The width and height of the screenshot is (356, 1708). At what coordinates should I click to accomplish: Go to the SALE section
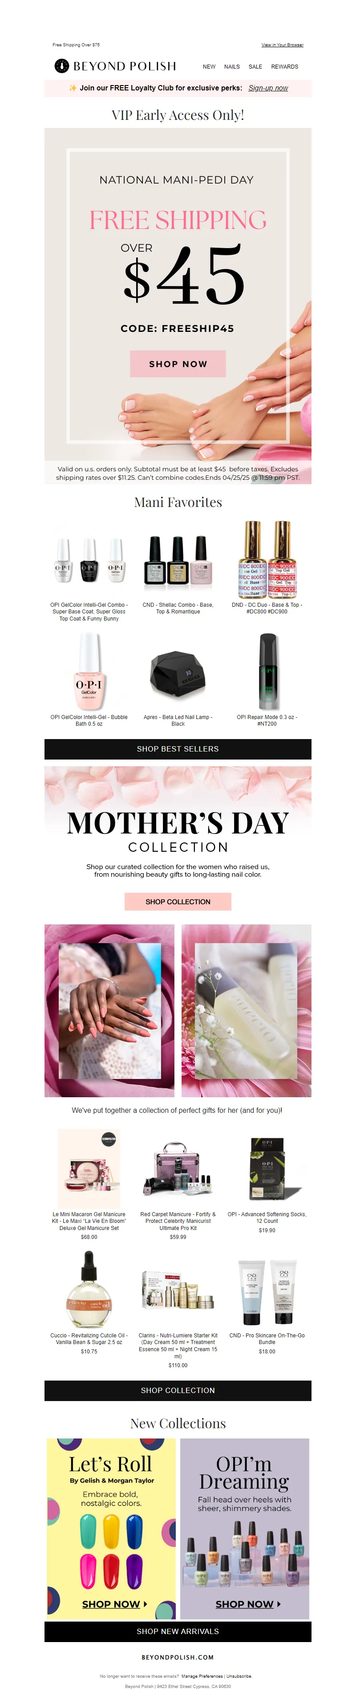pyautogui.click(x=255, y=67)
